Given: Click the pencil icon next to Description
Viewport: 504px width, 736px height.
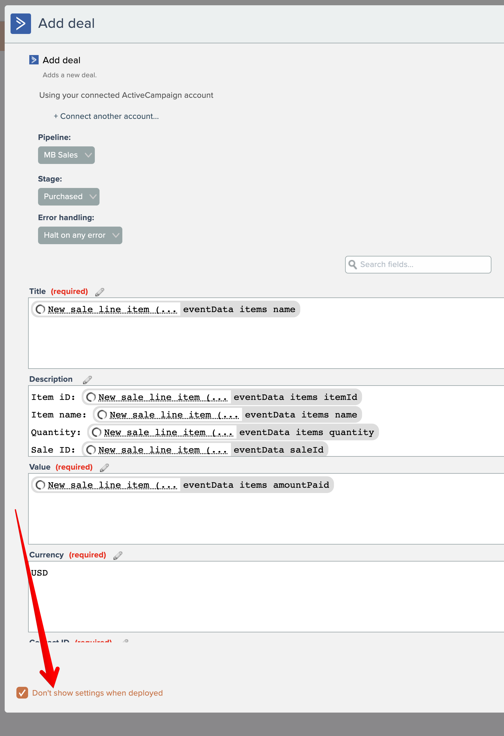Looking at the screenshot, I should click(88, 379).
